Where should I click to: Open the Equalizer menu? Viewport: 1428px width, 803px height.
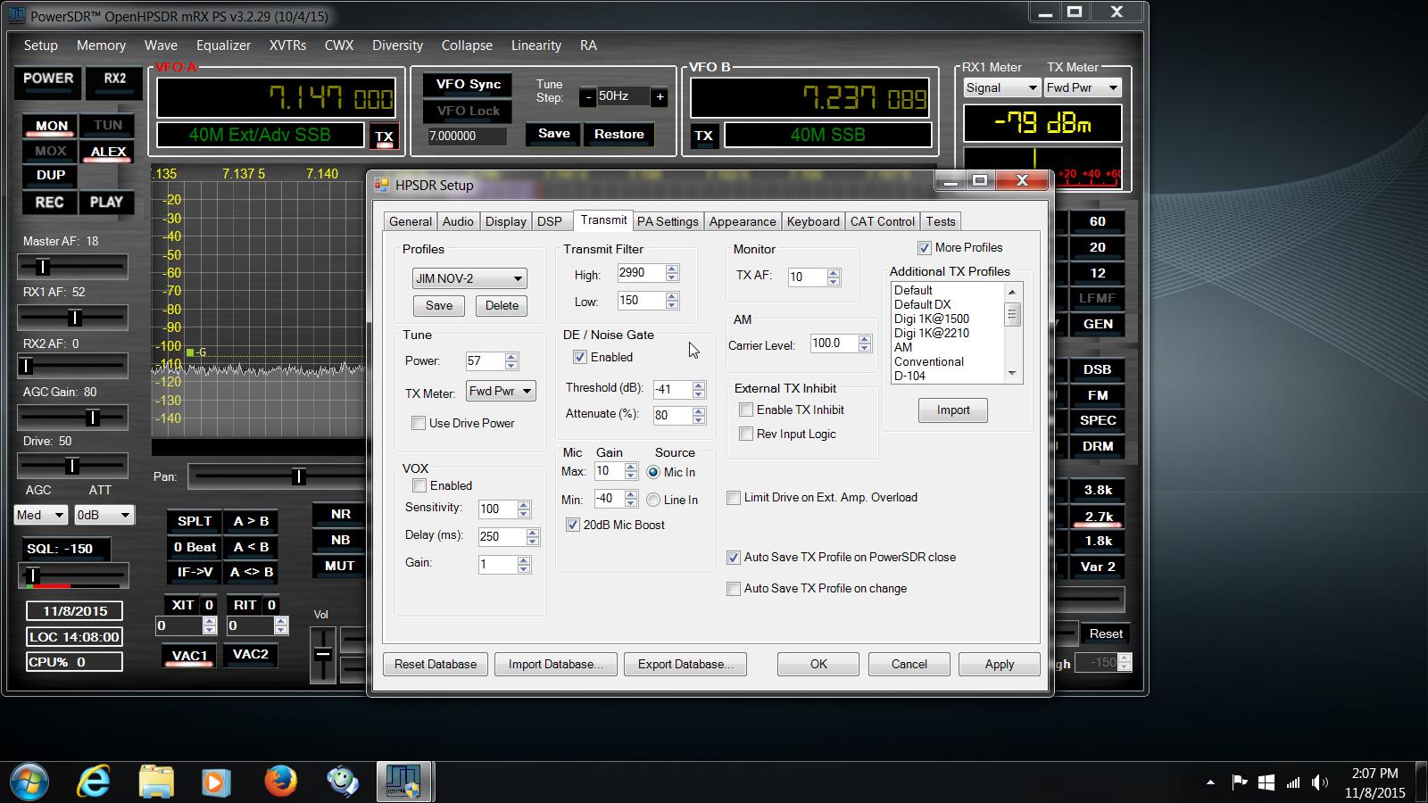tap(223, 46)
